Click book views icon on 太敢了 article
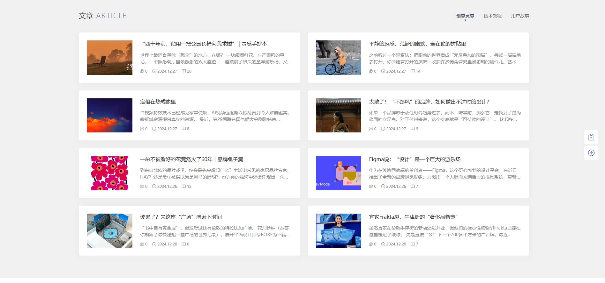Image resolution: width=605 pixels, height=283 pixels. [413, 129]
